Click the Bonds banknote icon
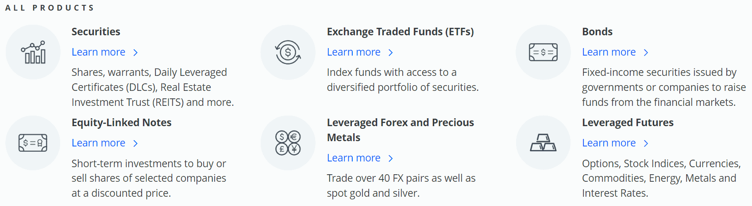Viewport: 752px width, 206px height. pyautogui.click(x=543, y=52)
